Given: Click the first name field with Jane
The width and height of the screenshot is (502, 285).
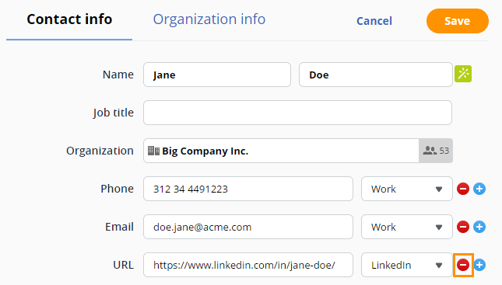Looking at the screenshot, I should click(217, 75).
